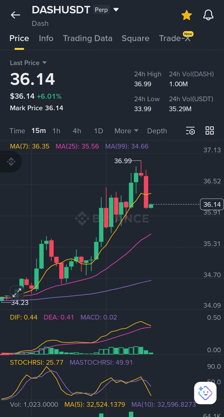Viewport: 224px width, 417px height.
Task: Tap the 24h Low value 33.99
Action: click(x=143, y=109)
